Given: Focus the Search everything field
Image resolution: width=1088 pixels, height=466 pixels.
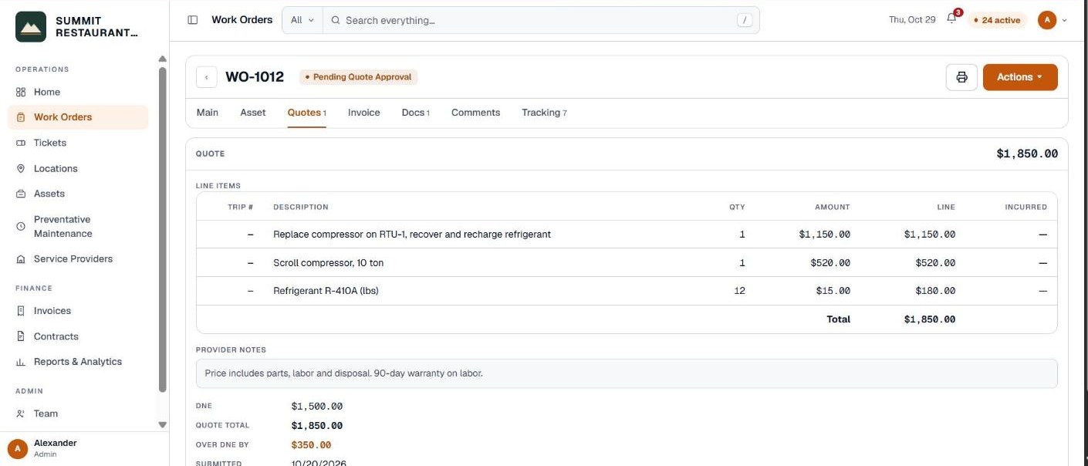Looking at the screenshot, I should click(x=540, y=20).
